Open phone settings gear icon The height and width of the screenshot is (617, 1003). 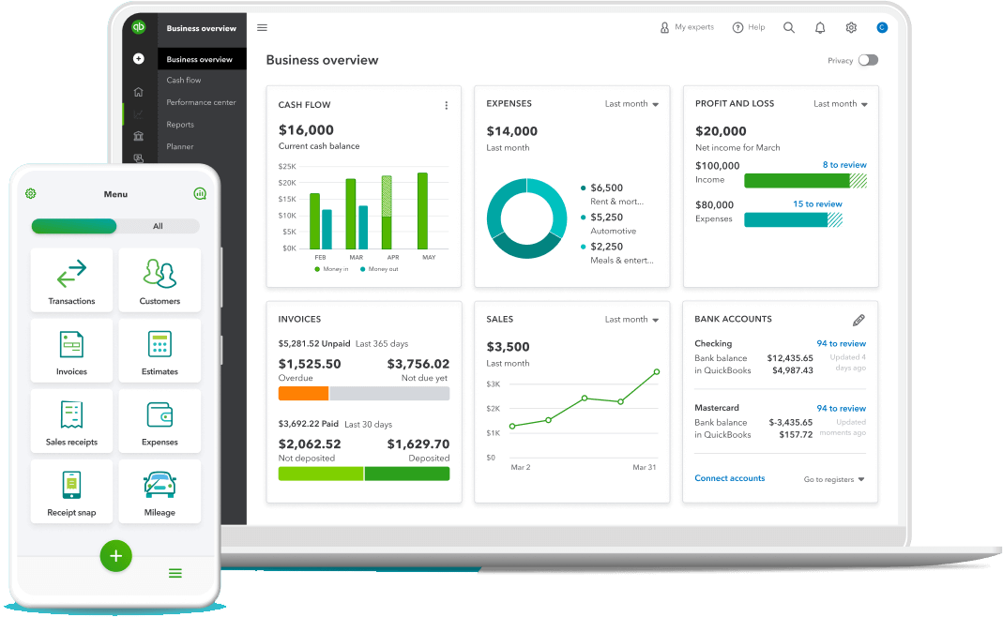(x=31, y=194)
